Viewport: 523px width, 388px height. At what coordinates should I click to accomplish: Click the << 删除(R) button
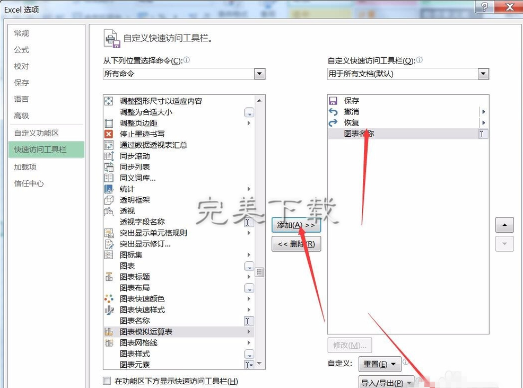296,244
